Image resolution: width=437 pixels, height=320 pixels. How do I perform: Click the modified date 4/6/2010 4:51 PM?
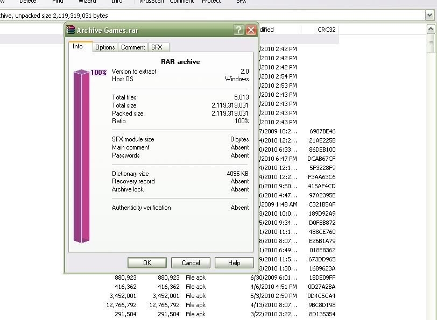point(274,287)
